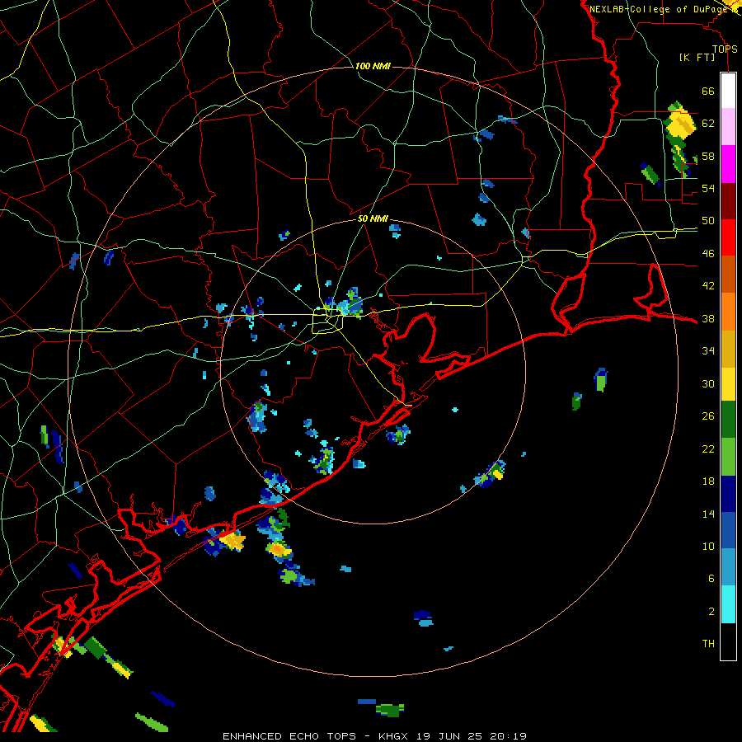Click the 66 legend value
The width and height of the screenshot is (742, 742).
708,91
